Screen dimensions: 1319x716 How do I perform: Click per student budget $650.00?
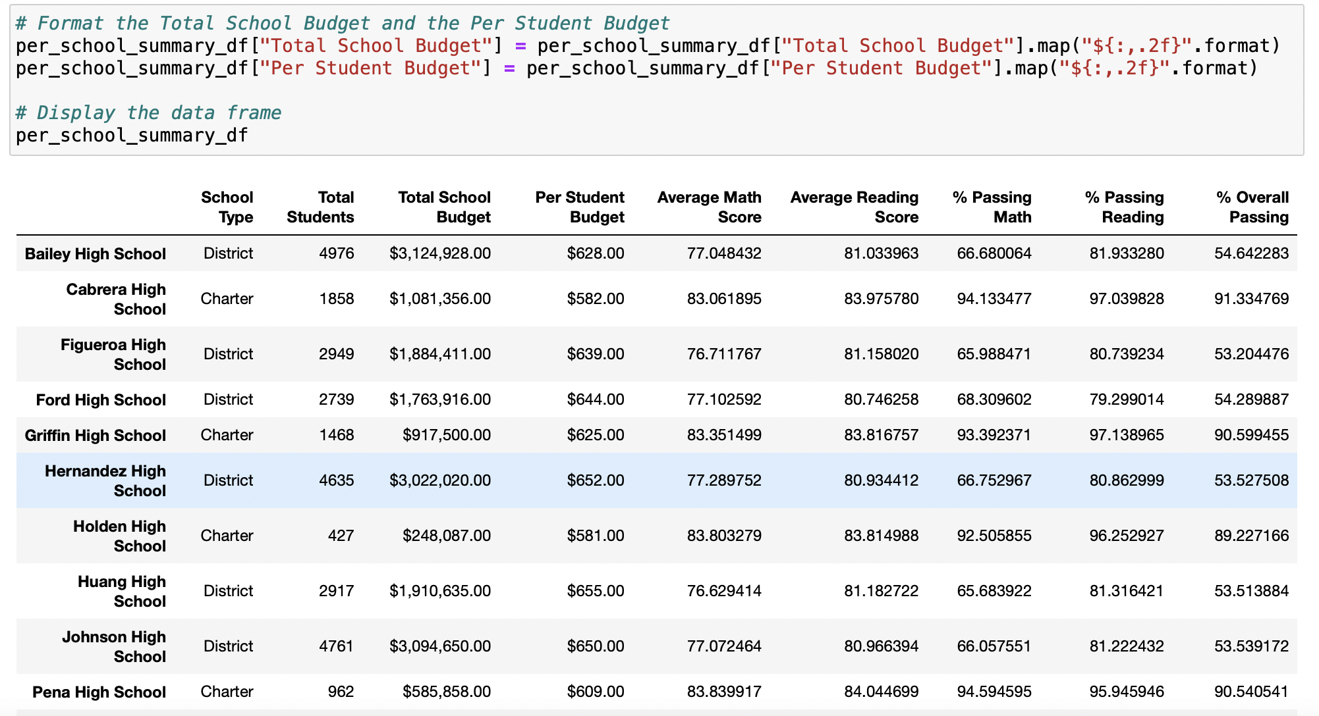coord(596,646)
